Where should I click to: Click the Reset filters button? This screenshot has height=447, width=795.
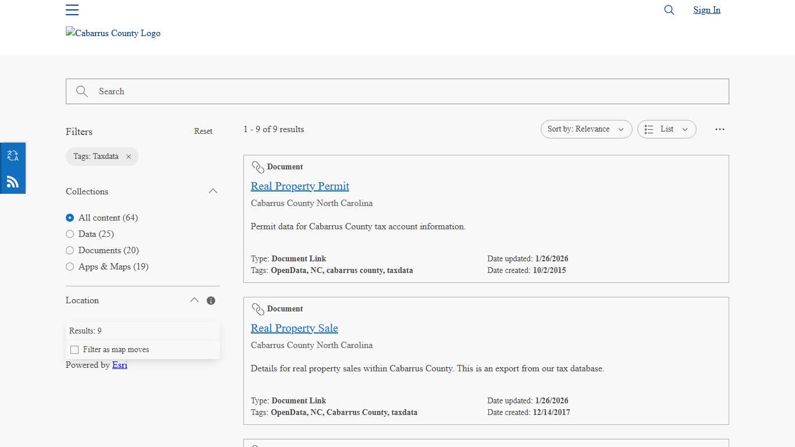[x=203, y=131]
